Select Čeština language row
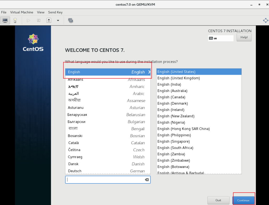This screenshot has width=269, height=205. tap(108, 150)
